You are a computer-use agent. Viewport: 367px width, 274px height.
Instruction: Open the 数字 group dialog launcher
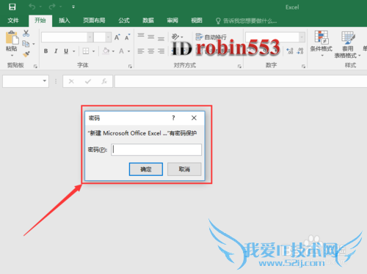click(x=303, y=66)
